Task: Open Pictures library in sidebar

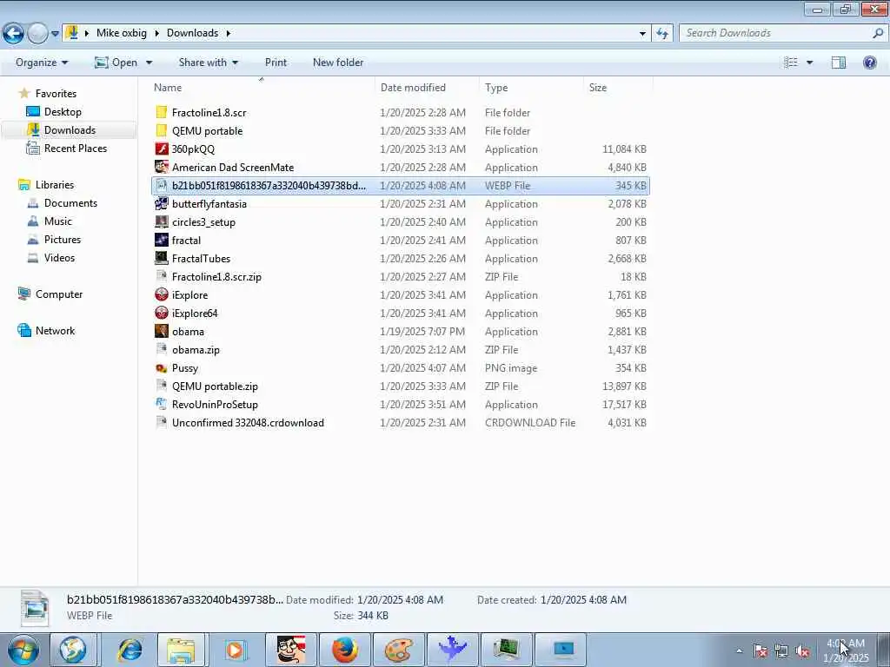Action: [x=63, y=240]
